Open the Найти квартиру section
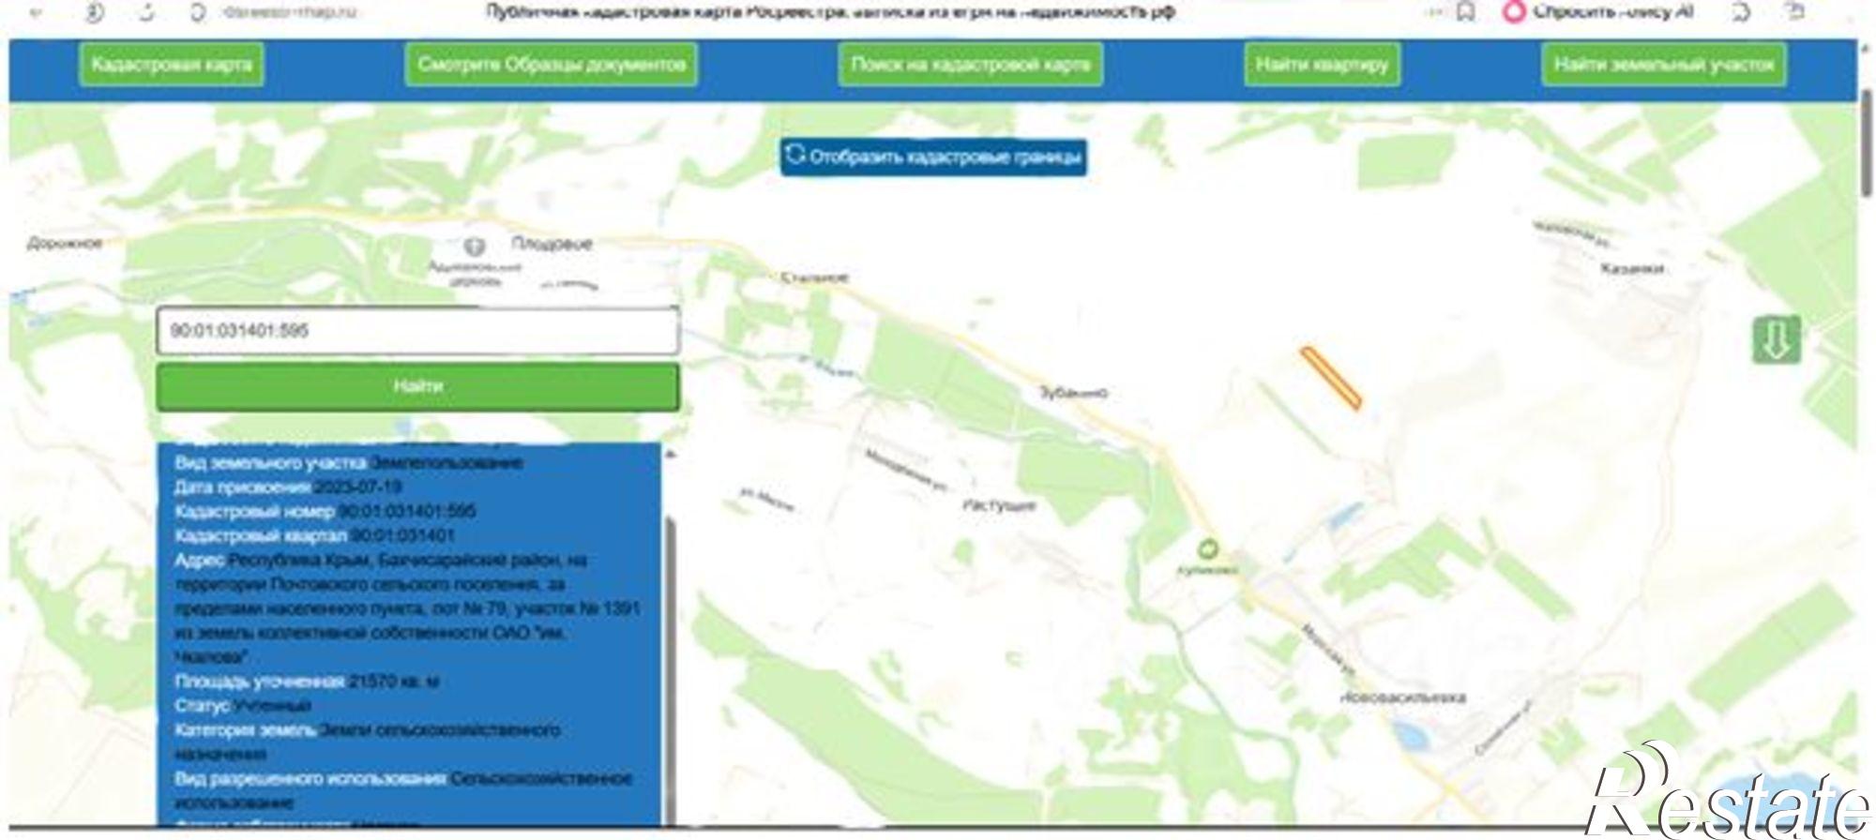The height and width of the screenshot is (840, 1876). (1322, 65)
